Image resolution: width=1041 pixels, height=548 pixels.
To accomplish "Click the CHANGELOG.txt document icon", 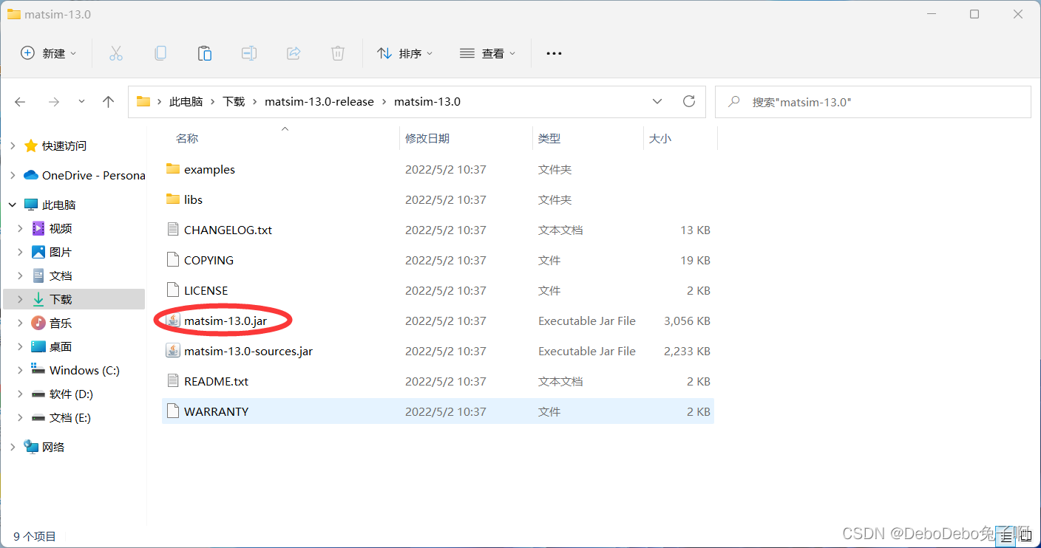I will point(173,230).
